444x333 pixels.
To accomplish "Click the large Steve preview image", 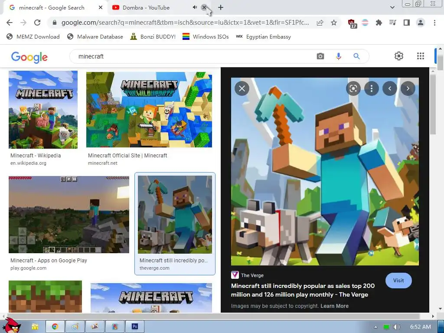I will click(x=325, y=171).
